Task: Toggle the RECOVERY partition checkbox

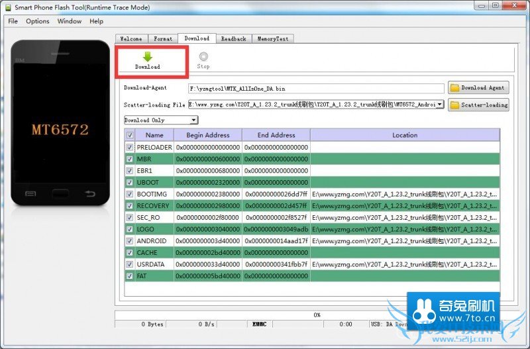Action: [130, 206]
